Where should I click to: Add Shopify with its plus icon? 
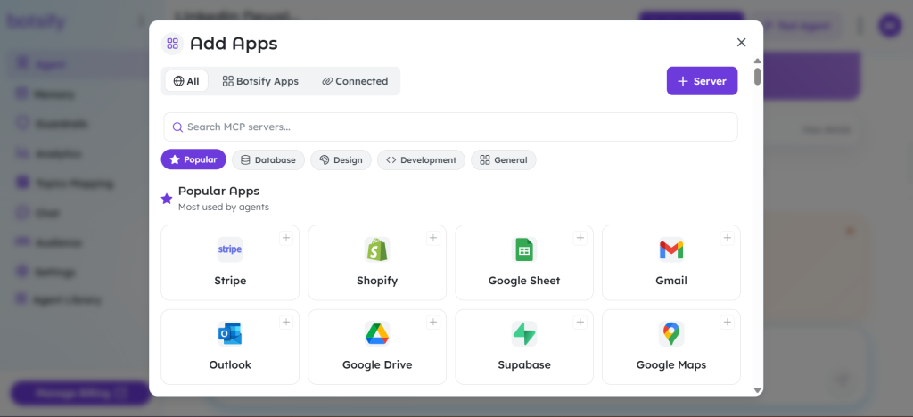pyautogui.click(x=432, y=238)
